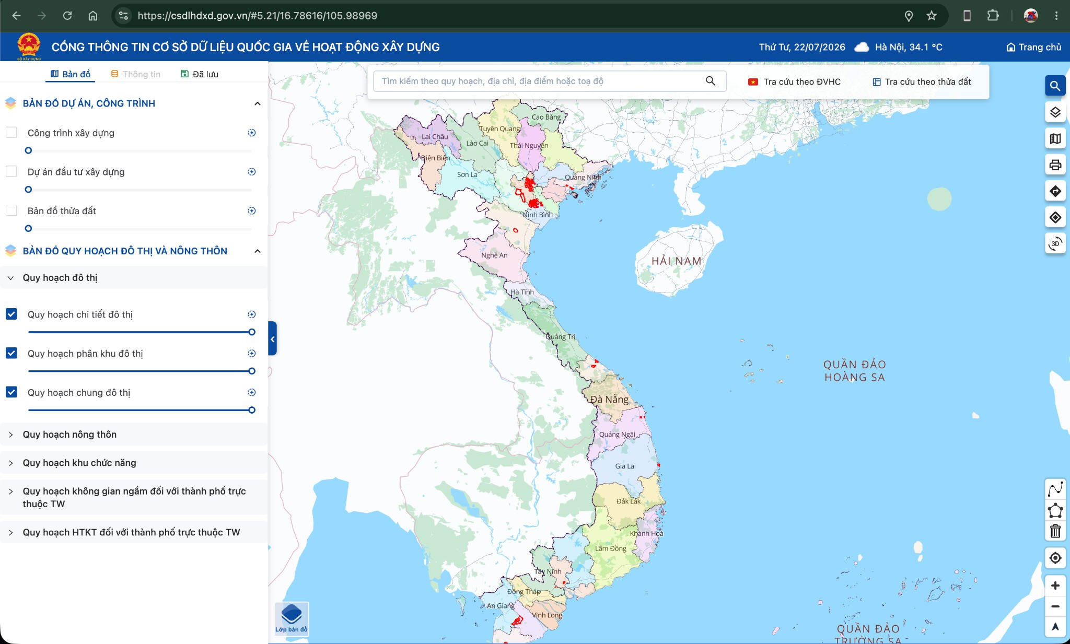The image size is (1070, 644).
Task: Print the map with printer icon
Action: pyautogui.click(x=1055, y=165)
